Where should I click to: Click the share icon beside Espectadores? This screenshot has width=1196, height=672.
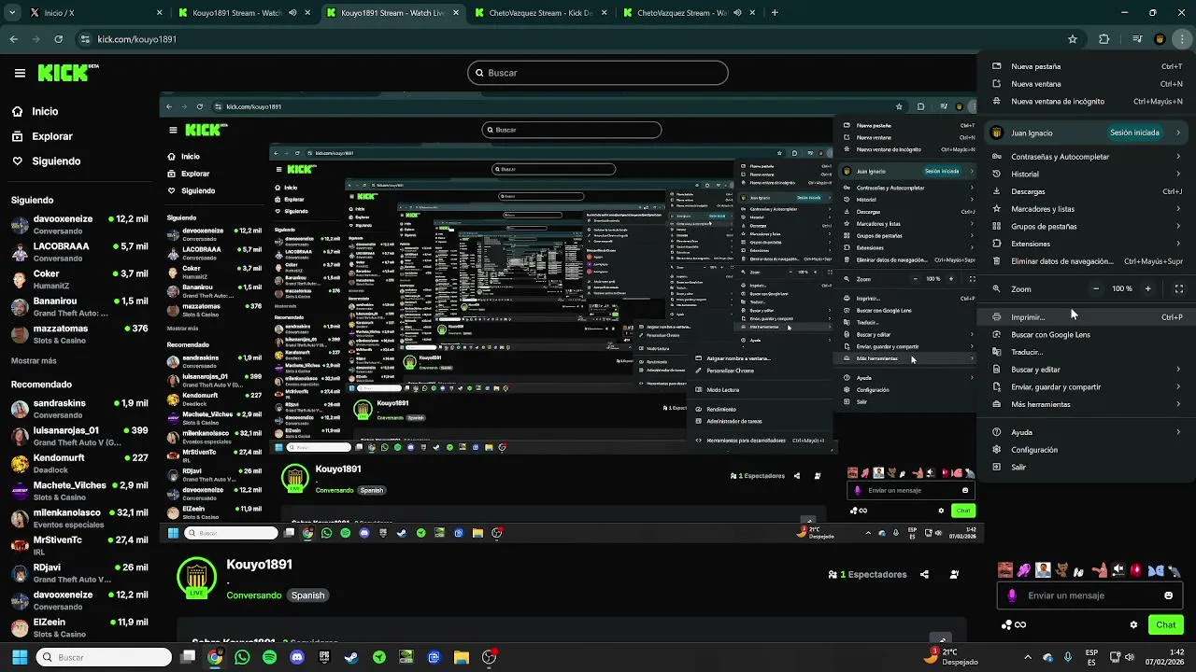point(924,575)
